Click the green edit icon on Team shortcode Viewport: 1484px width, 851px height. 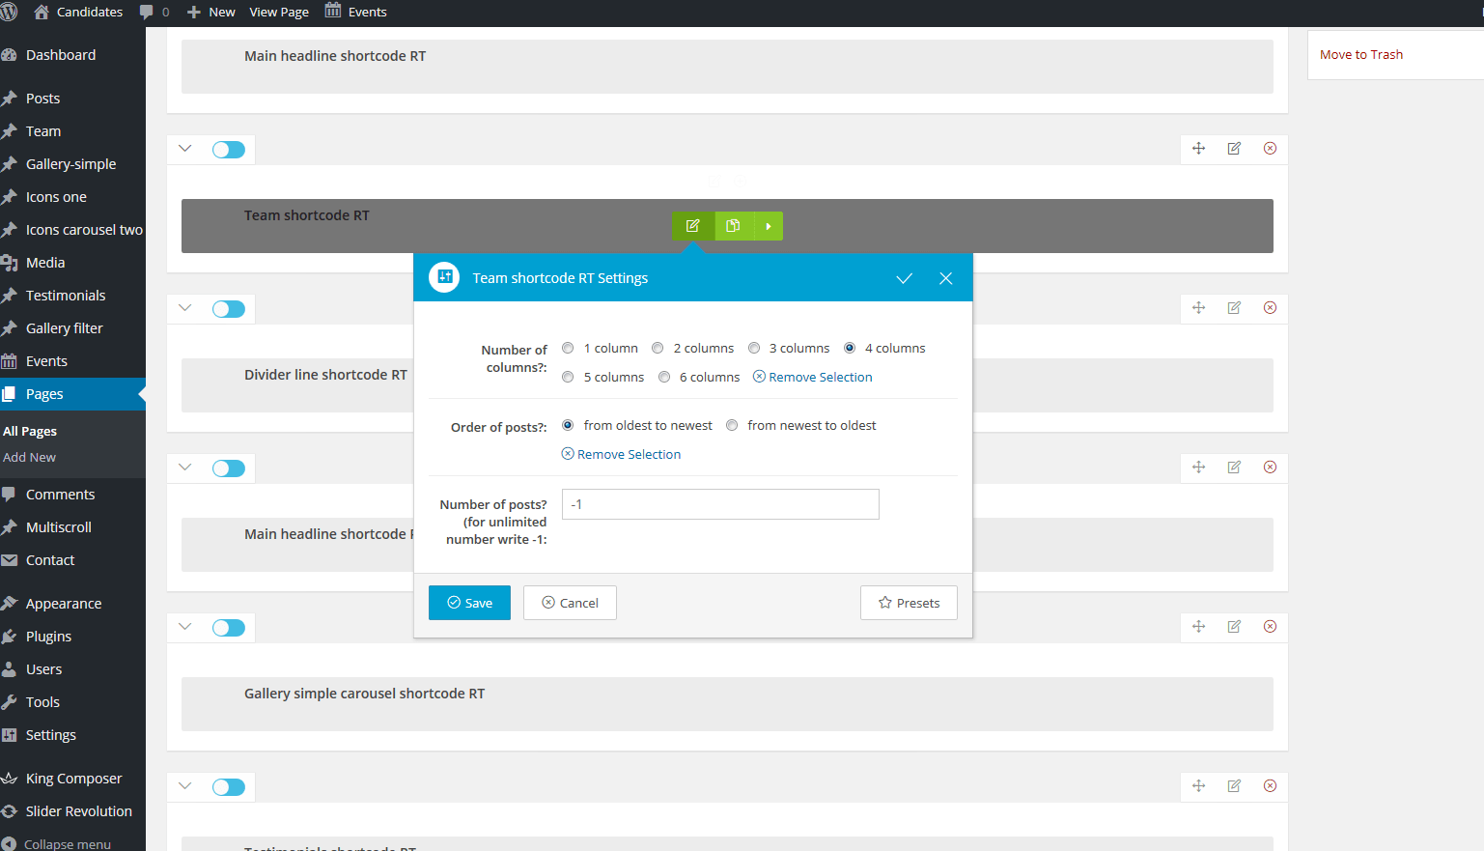[692, 226]
